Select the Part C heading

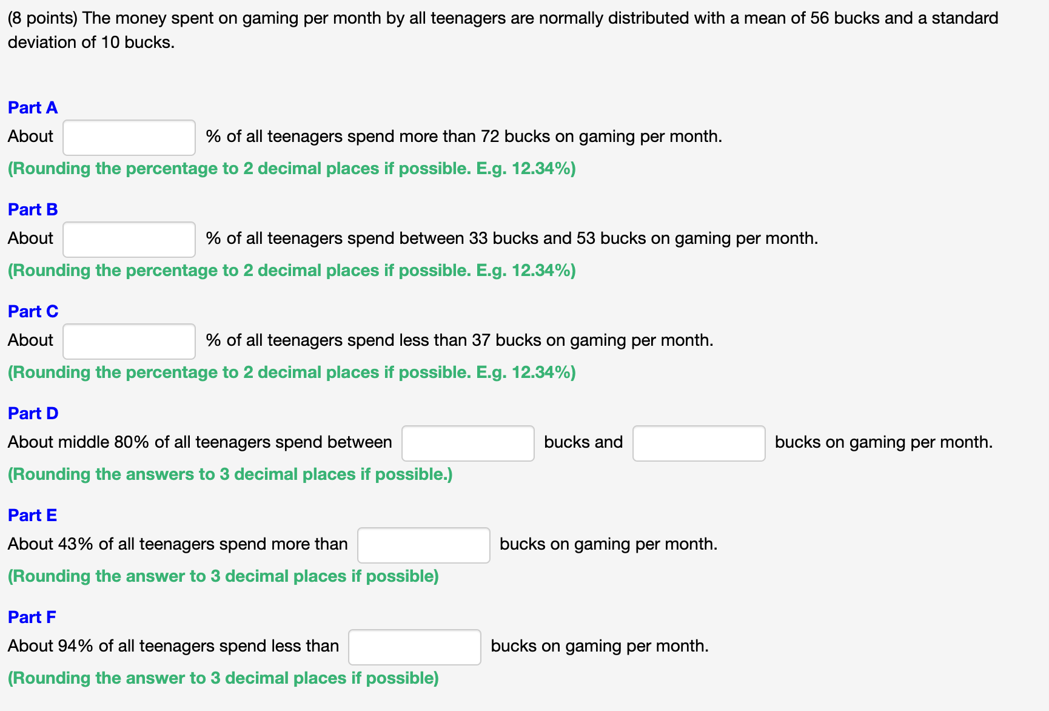[32, 311]
